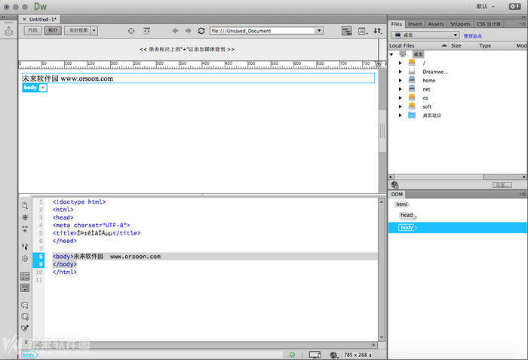Collapse the full tag with the collapse icon
Screen dimensions: 528x360
25,229
